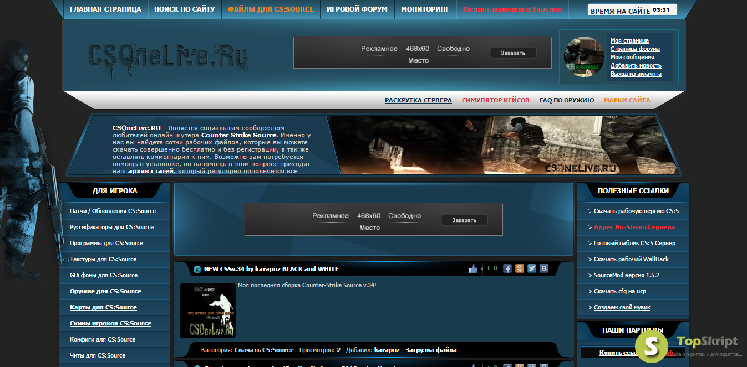Click Скачать рабочий WallHack
Viewport: 747px width, 367px height.
click(631, 259)
